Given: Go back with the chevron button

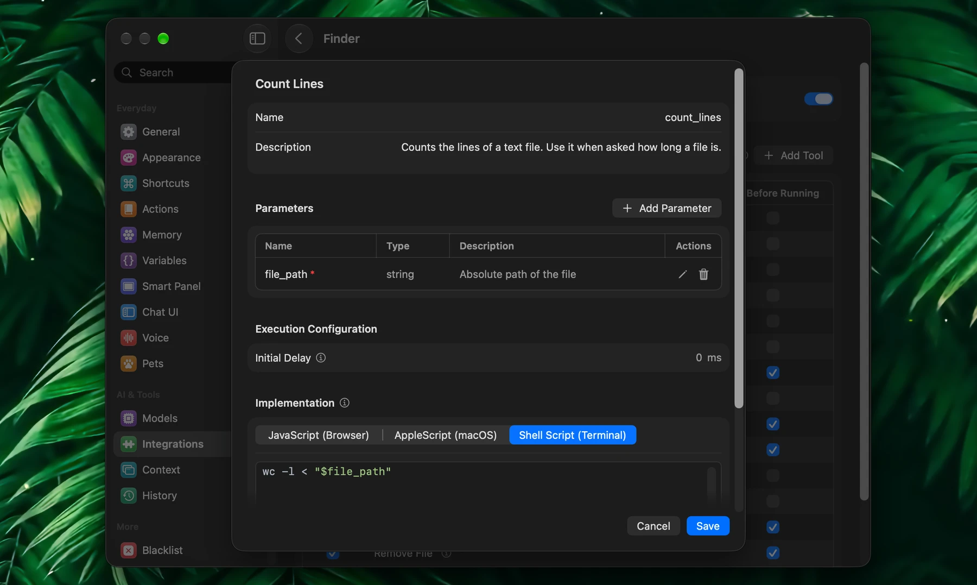Looking at the screenshot, I should 299,39.
